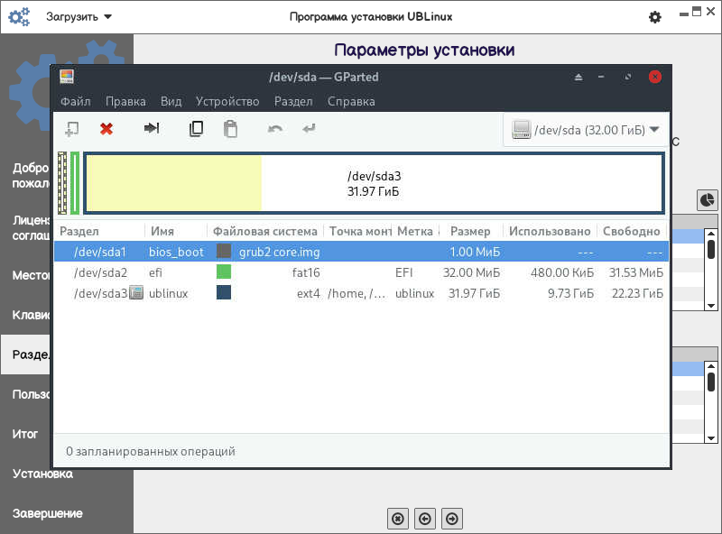
Task: Open the Справка menu in GParted
Action: click(351, 101)
